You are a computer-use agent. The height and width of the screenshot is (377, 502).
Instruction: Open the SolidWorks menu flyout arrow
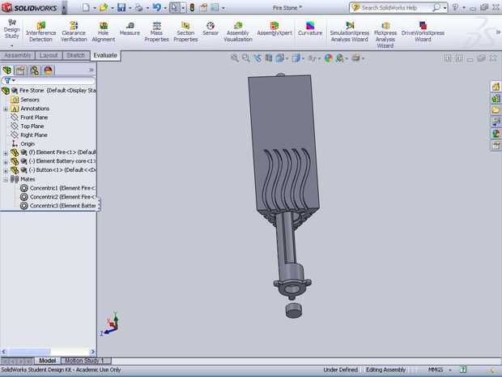pyautogui.click(x=64, y=7)
